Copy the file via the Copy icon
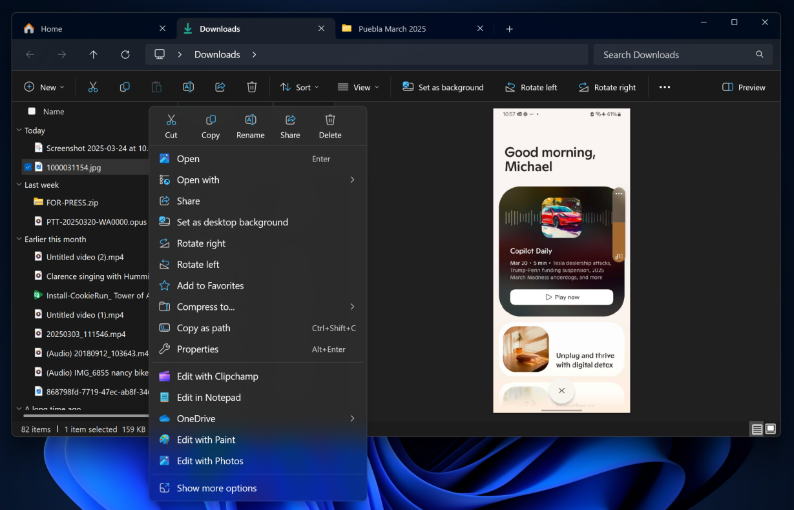 pos(211,126)
